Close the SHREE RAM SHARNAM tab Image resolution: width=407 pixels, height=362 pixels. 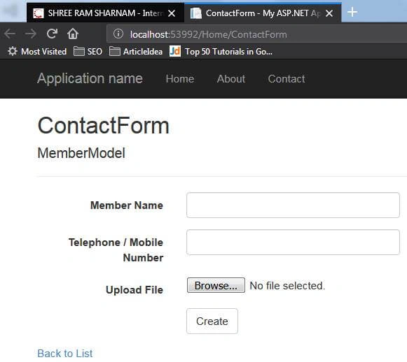(172, 13)
